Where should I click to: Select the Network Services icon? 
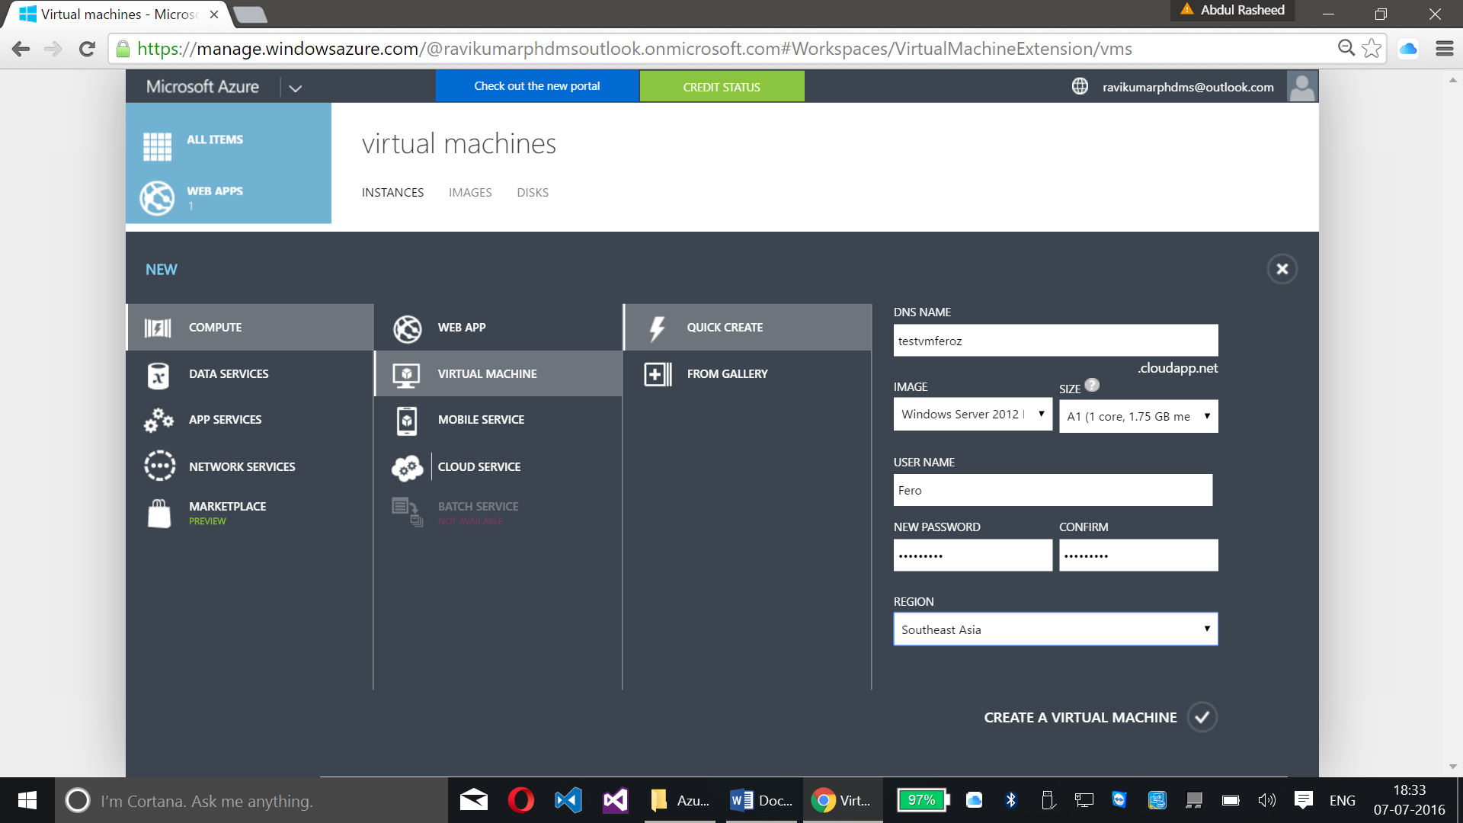click(159, 466)
